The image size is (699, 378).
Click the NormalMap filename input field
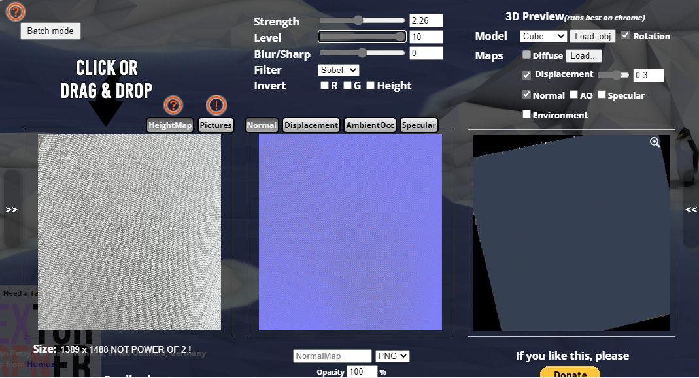coord(332,356)
